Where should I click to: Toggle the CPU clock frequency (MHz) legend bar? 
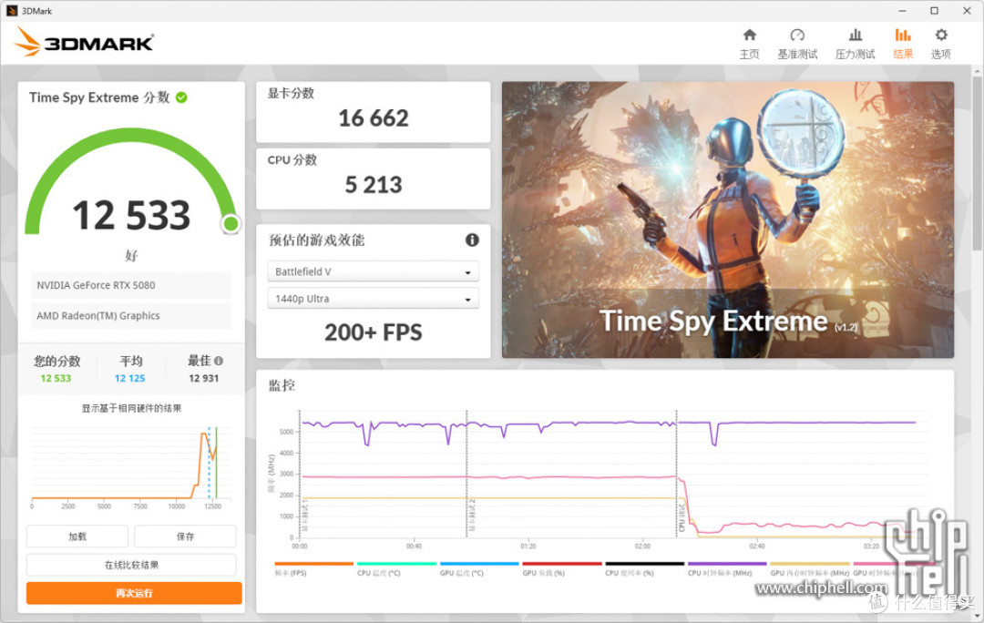pyautogui.click(x=727, y=564)
